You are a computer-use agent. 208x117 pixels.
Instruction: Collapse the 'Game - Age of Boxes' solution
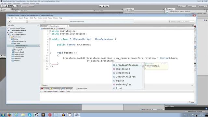(x=7, y=28)
